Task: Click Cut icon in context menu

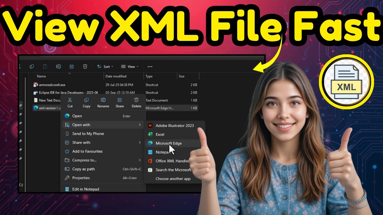Action: point(70,102)
